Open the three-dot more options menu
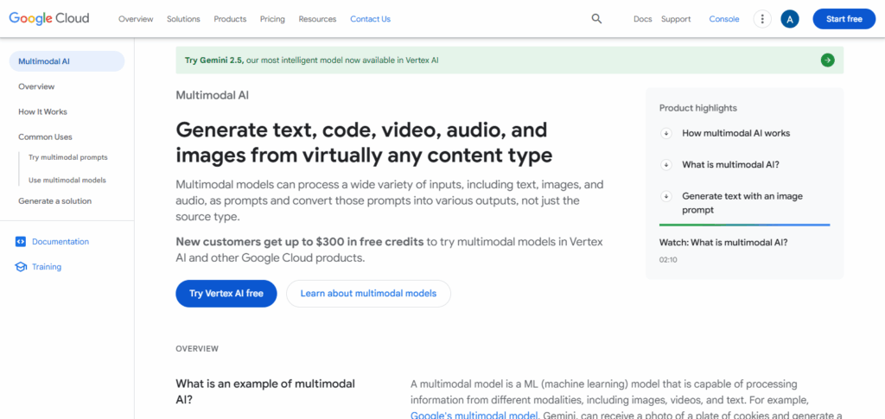The height and width of the screenshot is (419, 885). pyautogui.click(x=762, y=19)
